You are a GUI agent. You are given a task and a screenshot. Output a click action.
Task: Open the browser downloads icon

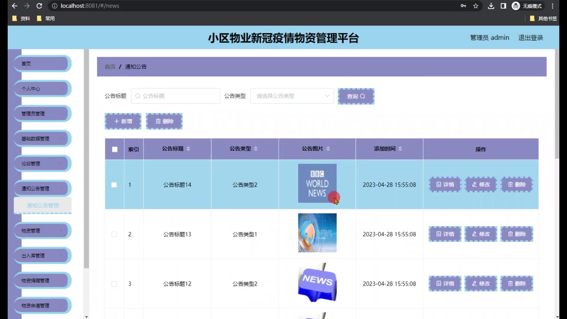(491, 6)
